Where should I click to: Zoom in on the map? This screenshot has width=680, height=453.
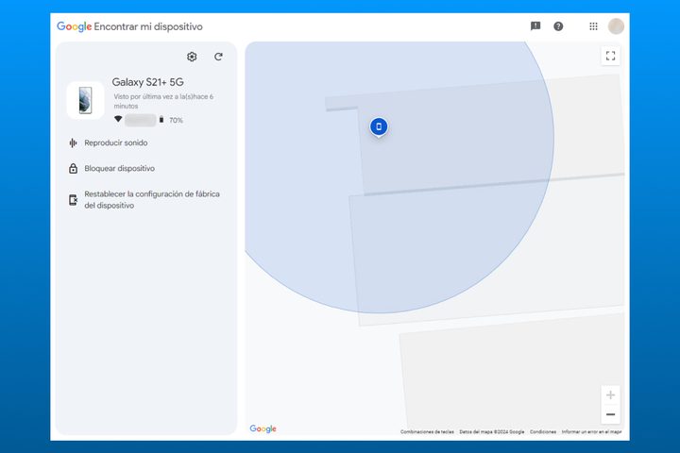(611, 394)
